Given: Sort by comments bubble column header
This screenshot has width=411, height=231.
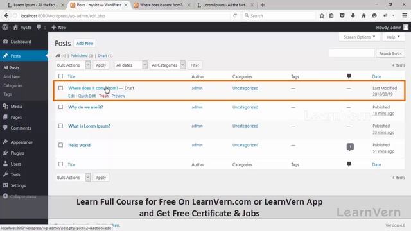Looking at the screenshot, I should [349, 76].
